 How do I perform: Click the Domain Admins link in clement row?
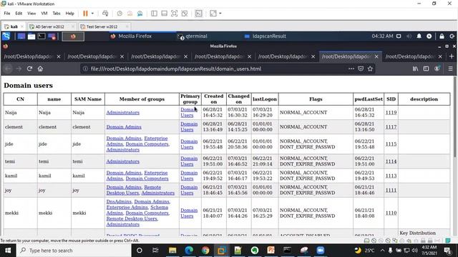point(124,127)
